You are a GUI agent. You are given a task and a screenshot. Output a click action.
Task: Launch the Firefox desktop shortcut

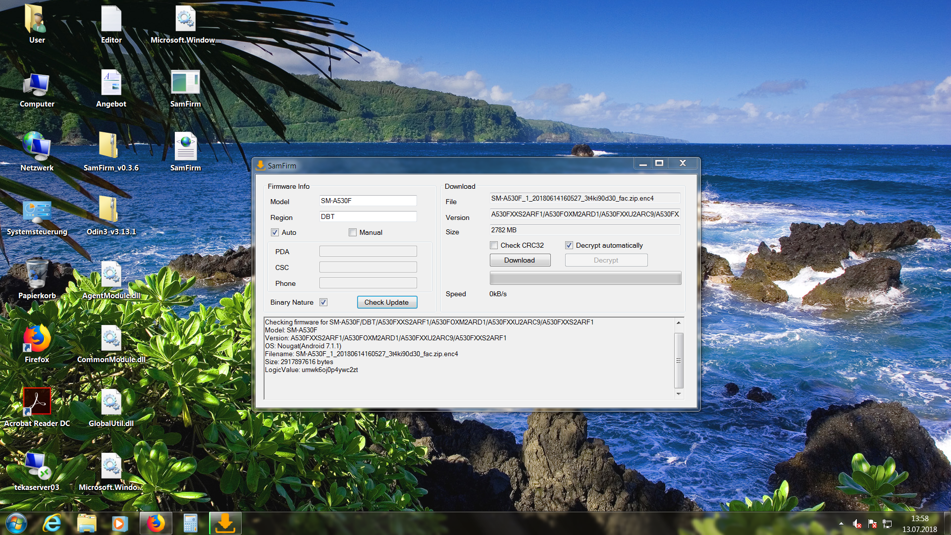coord(37,344)
